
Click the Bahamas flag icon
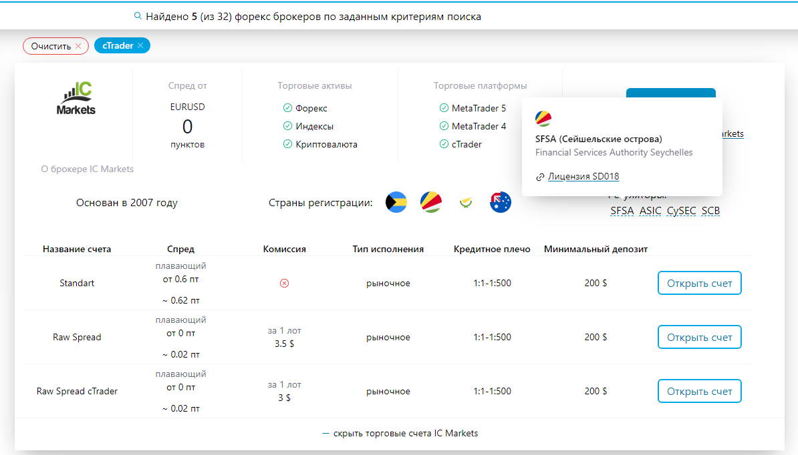point(396,202)
